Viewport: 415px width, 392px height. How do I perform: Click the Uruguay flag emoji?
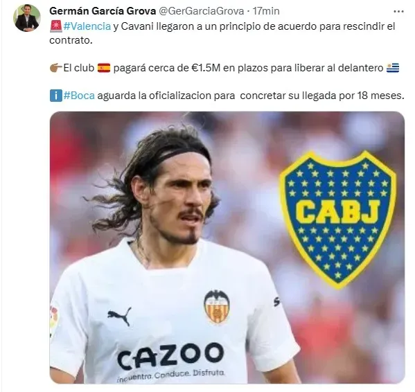point(393,68)
